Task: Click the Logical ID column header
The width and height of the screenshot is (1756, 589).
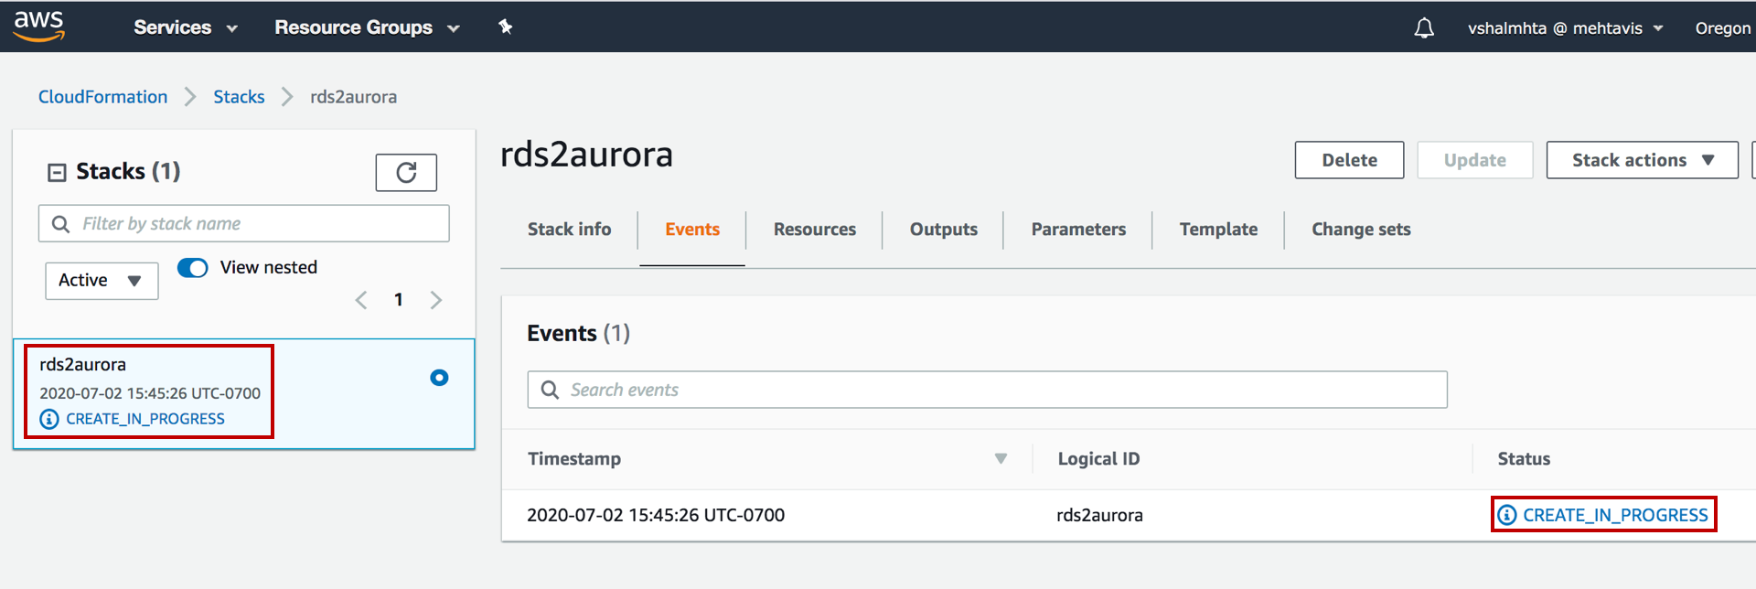Action: [1098, 459]
